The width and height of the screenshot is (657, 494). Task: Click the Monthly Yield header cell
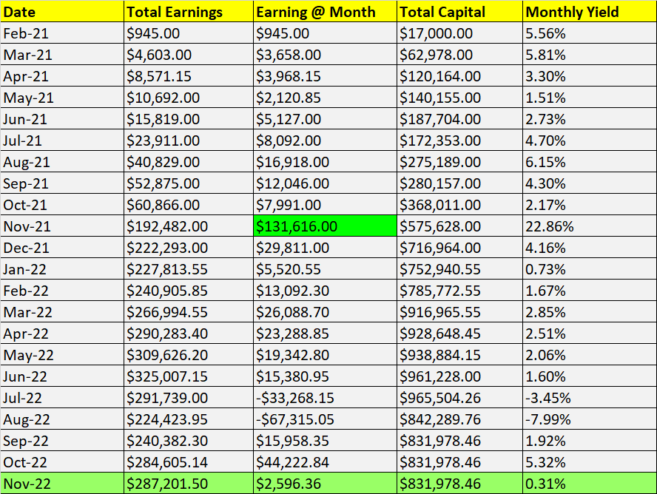(589, 12)
